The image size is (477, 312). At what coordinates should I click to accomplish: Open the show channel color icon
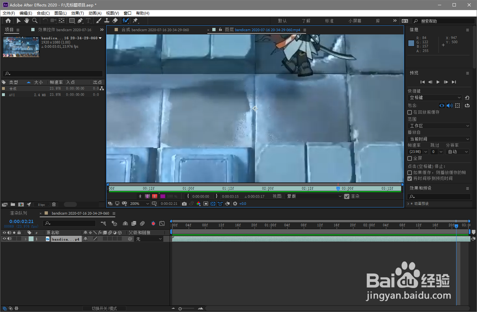199,204
